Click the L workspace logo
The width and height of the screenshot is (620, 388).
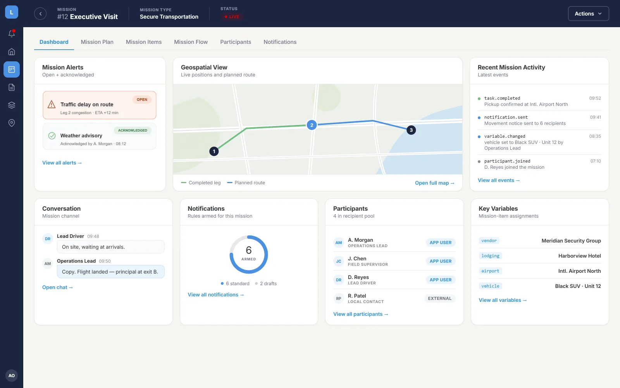pos(12,12)
